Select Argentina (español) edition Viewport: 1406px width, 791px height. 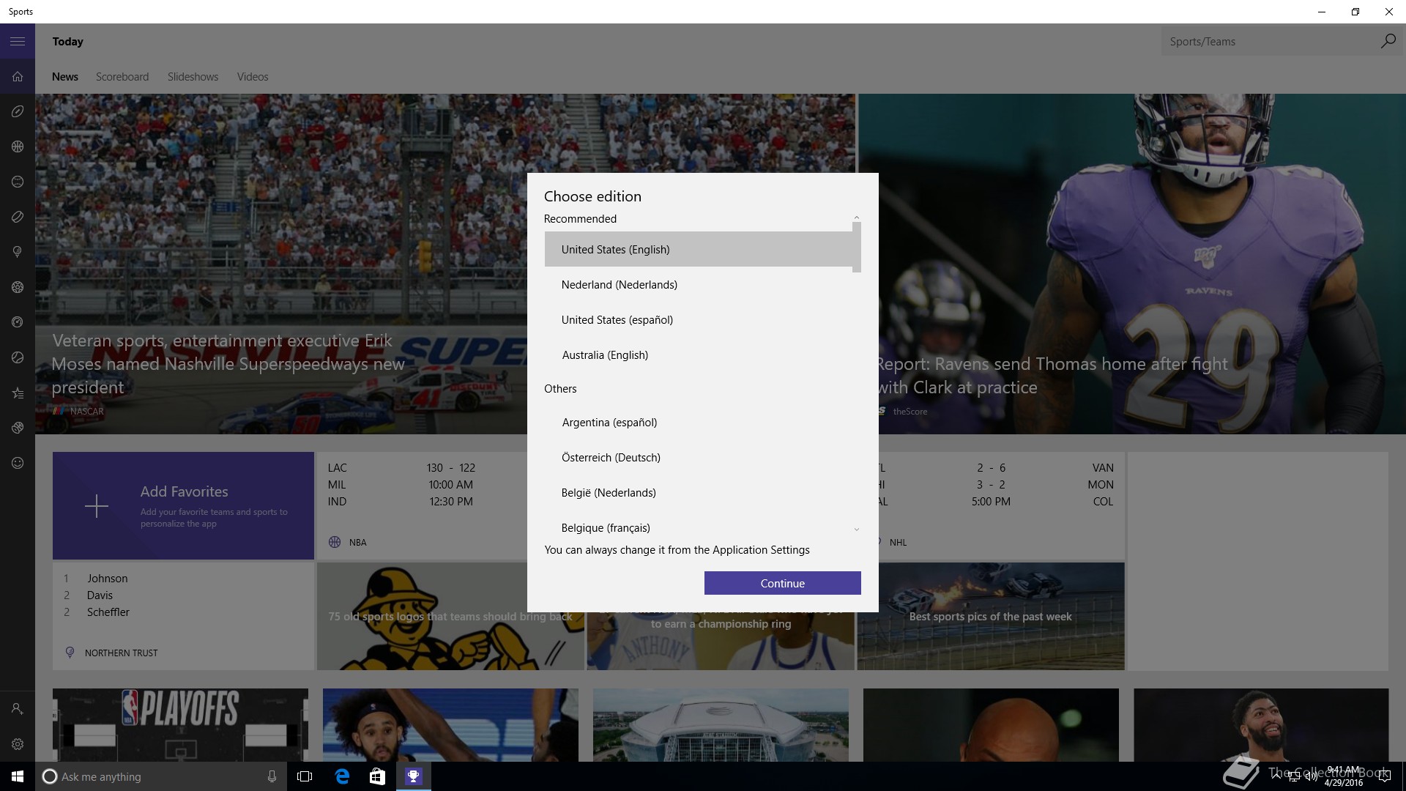point(699,423)
